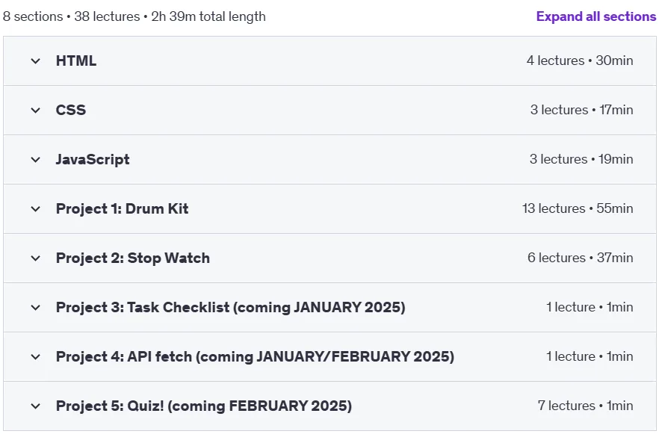Expand the HTML section chevron

click(36, 61)
